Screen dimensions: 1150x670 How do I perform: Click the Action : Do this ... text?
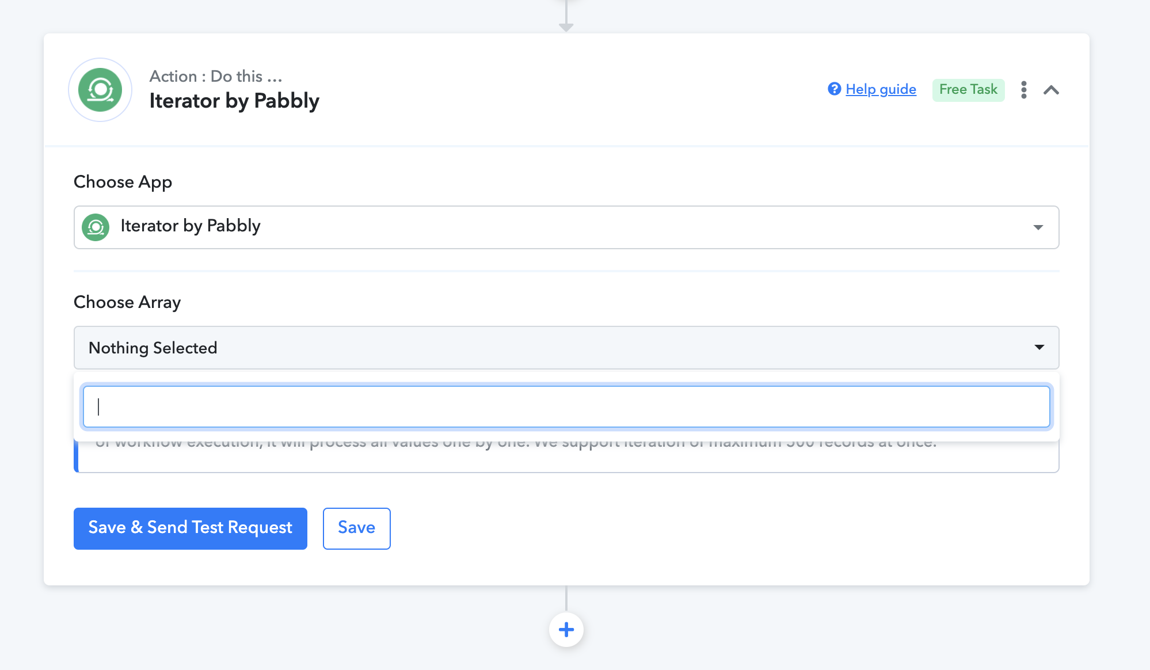(216, 76)
